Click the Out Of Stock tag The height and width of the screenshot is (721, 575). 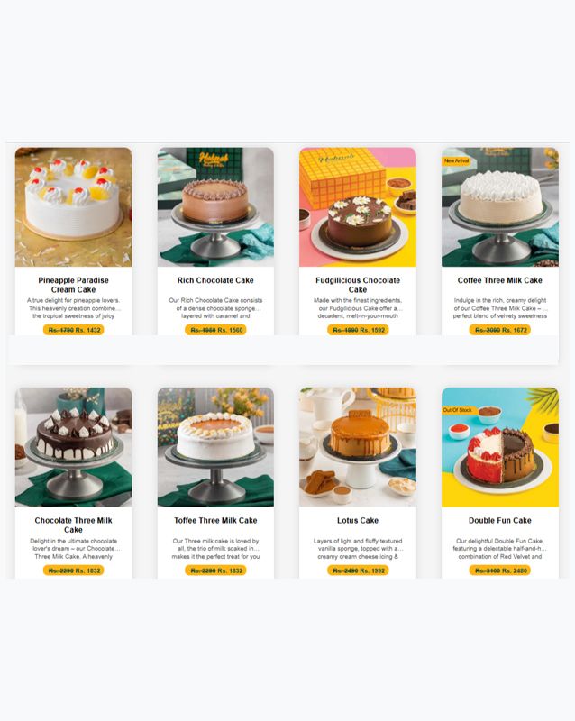[457, 410]
